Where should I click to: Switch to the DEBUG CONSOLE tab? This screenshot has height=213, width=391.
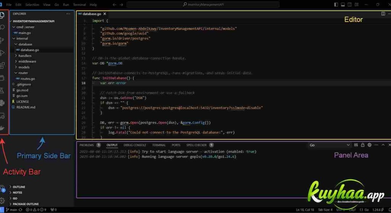pyautogui.click(x=135, y=145)
